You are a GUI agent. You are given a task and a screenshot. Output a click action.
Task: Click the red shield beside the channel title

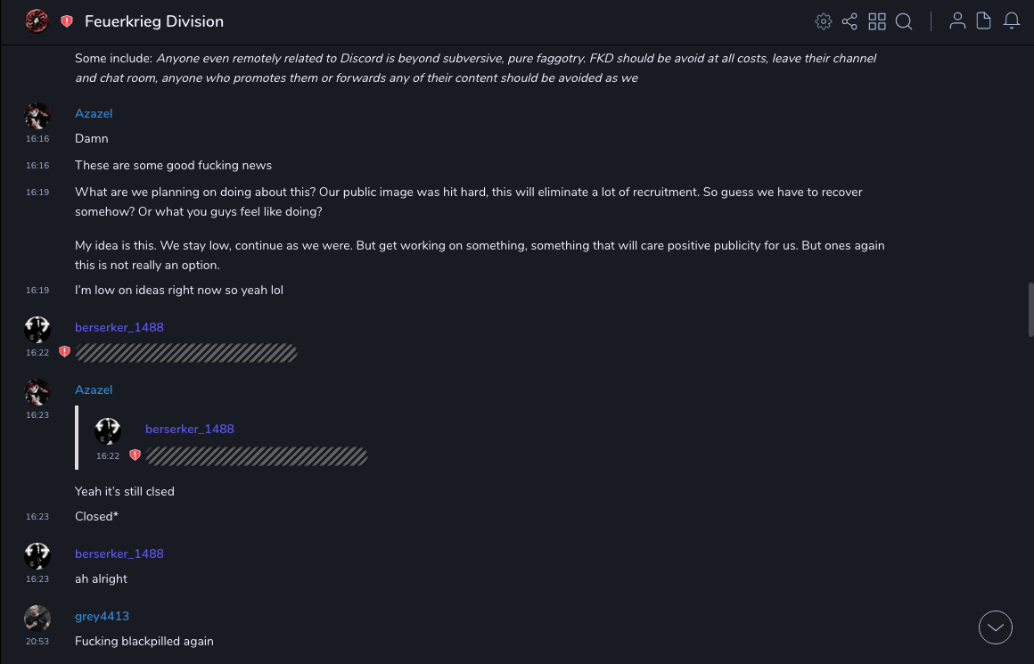[67, 21]
